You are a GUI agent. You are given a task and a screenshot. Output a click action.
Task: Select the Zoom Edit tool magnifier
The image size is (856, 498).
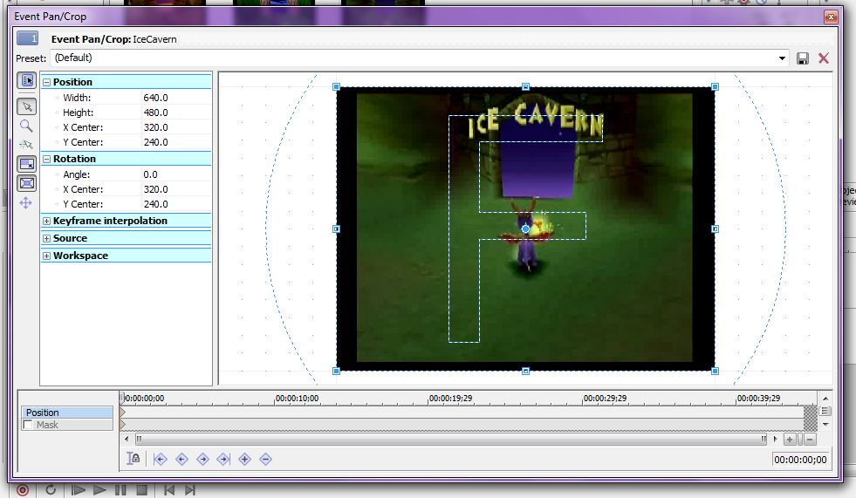[x=26, y=126]
